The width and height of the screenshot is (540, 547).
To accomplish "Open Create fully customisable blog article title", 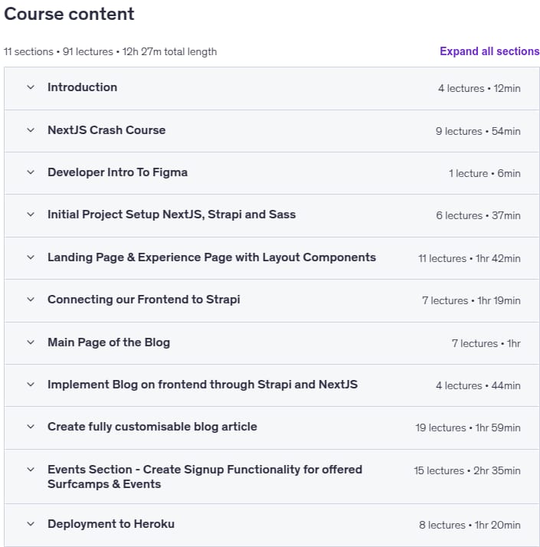I will coord(152,427).
